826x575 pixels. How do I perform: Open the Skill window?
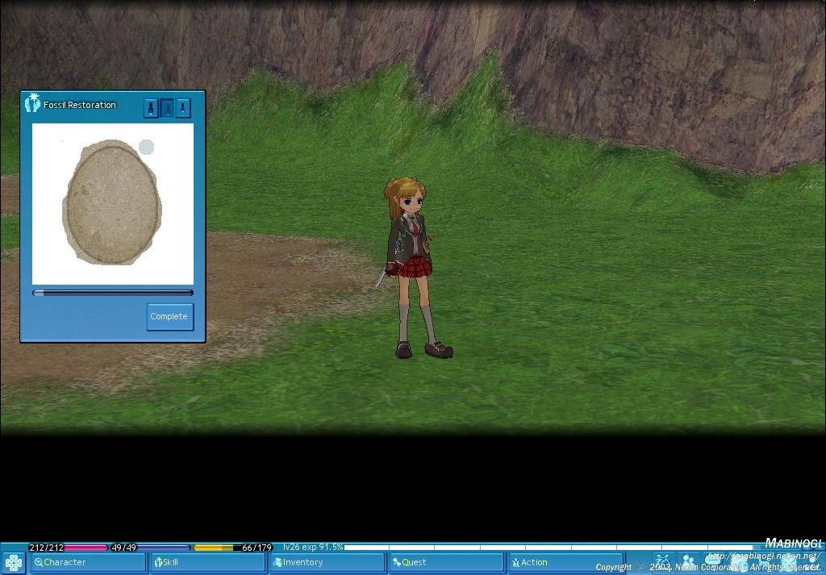[207, 563]
